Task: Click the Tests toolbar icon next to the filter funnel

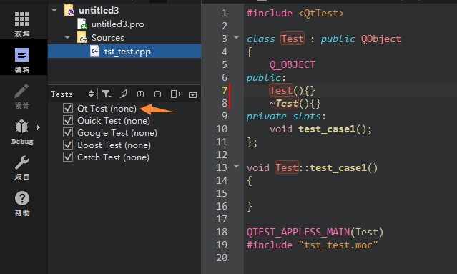Action: (124, 94)
